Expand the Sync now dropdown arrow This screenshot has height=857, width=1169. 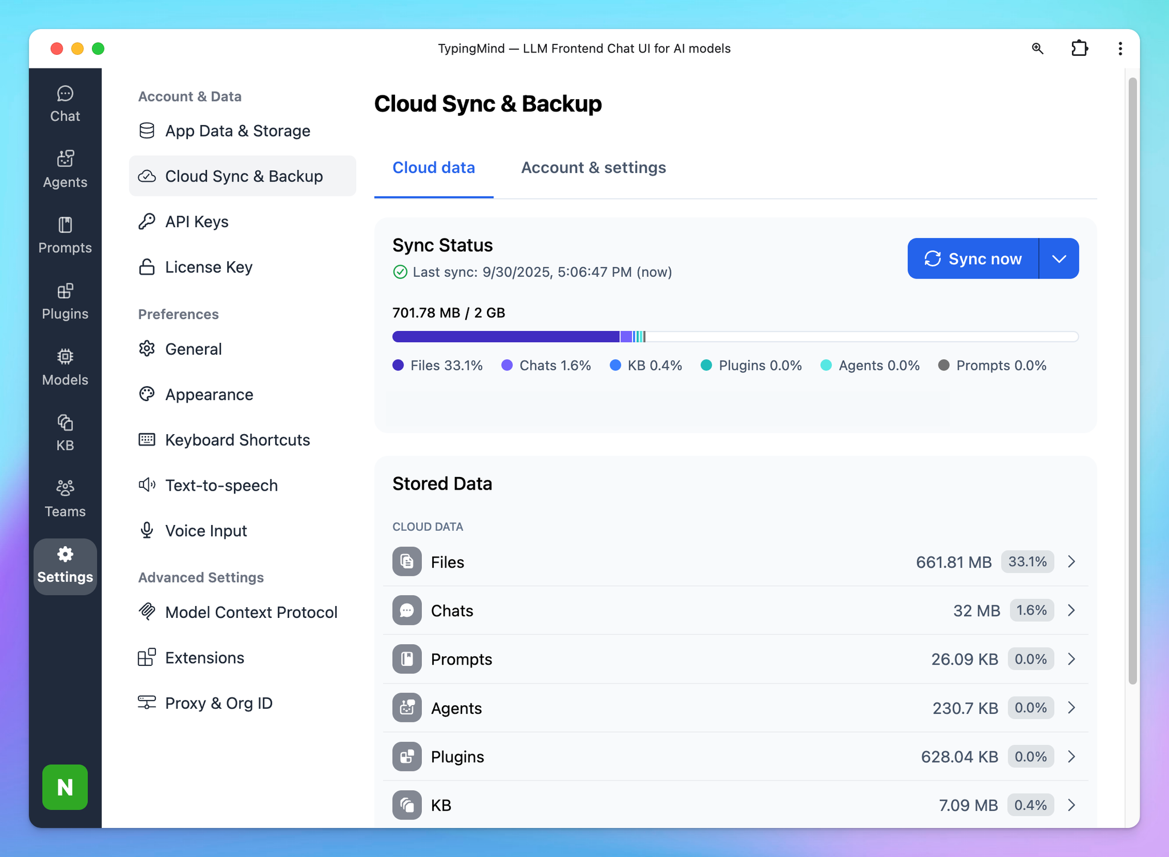[x=1059, y=259]
